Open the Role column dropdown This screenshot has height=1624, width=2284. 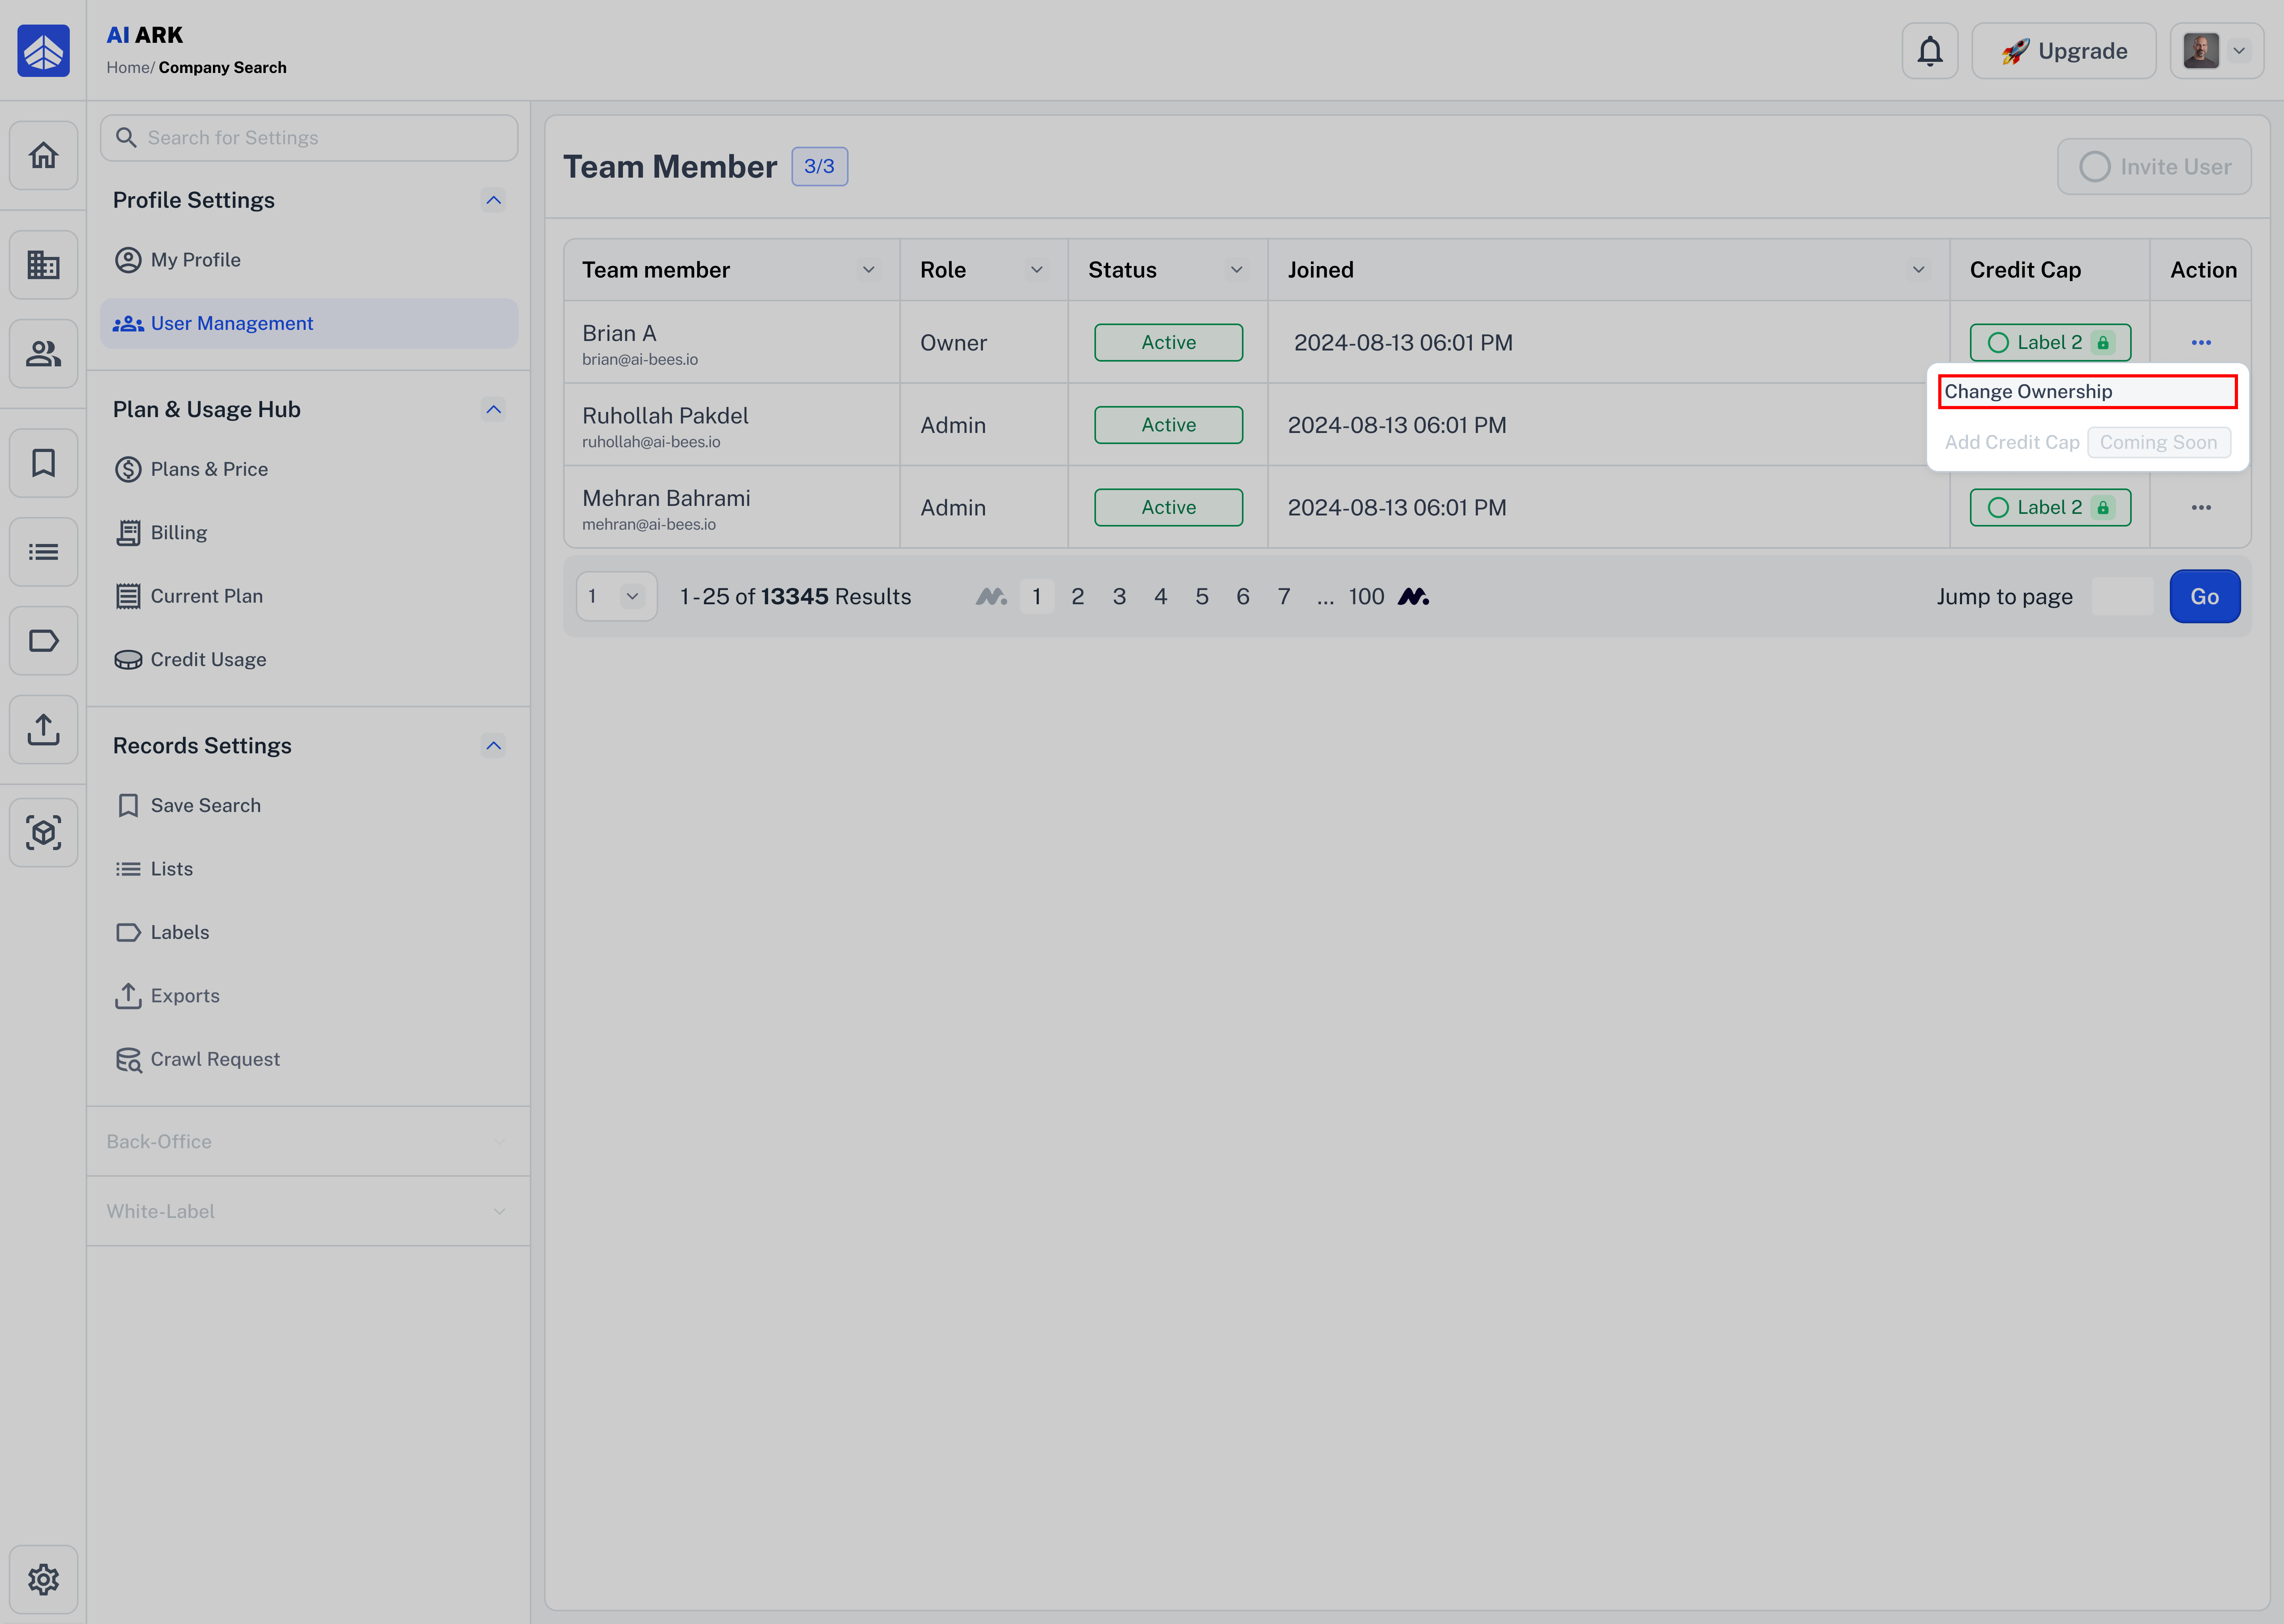point(1037,270)
